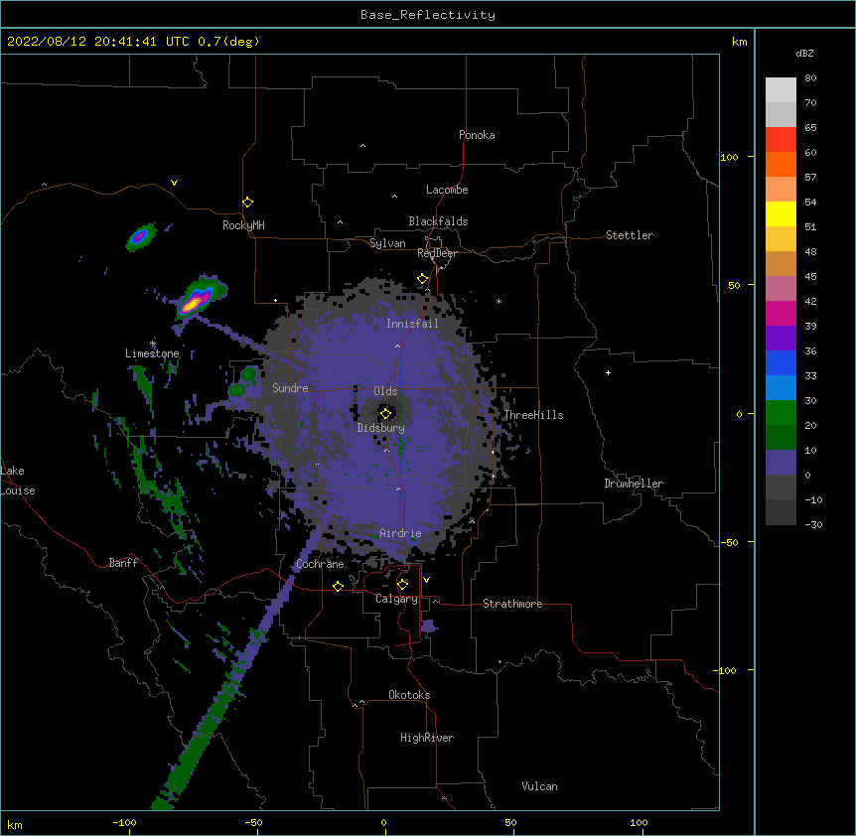Click the Drumheller label

tap(634, 484)
